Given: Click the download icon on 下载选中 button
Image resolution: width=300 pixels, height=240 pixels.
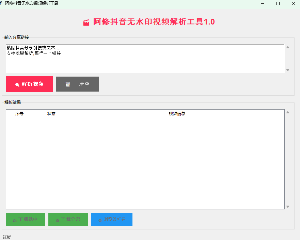Looking at the screenshot, I should coord(14,219).
